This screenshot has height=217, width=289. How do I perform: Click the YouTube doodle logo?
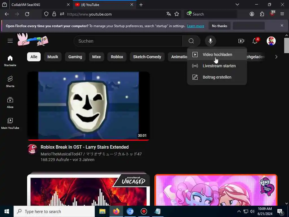point(33,40)
